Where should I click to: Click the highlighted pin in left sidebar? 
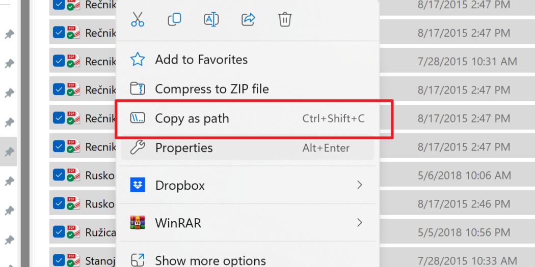point(9,152)
